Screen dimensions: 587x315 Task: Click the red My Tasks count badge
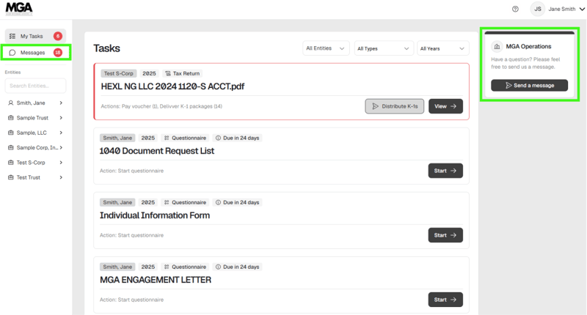click(x=58, y=36)
